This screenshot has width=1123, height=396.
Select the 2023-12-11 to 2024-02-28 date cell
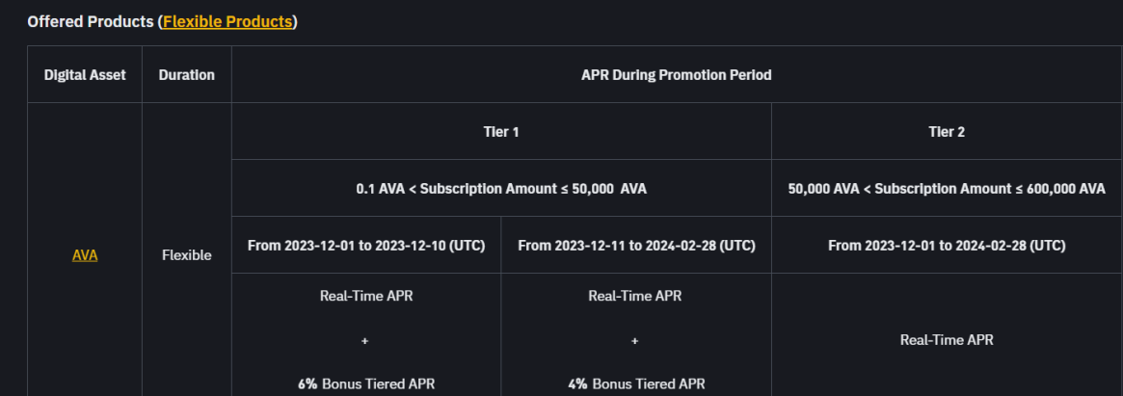pos(636,246)
